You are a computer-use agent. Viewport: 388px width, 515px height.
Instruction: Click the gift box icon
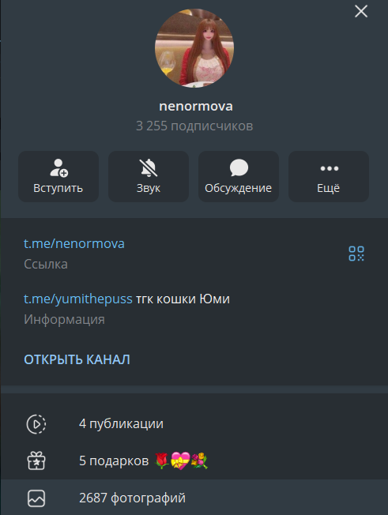click(36, 460)
